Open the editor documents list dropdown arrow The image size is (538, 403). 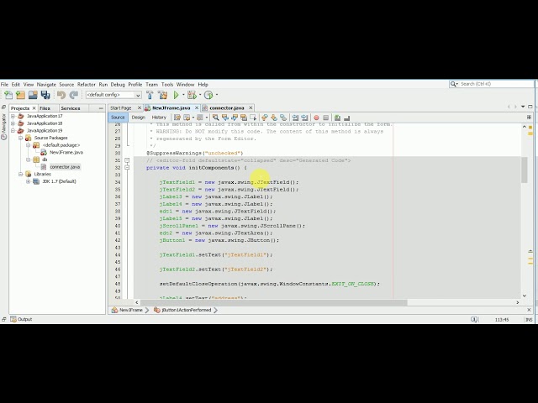pyautogui.click(x=523, y=107)
